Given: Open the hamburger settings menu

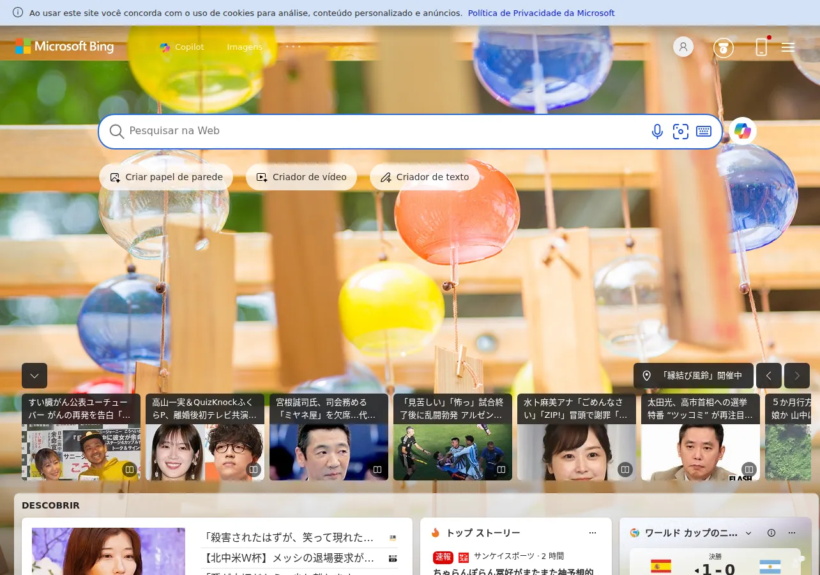Looking at the screenshot, I should 788,47.
